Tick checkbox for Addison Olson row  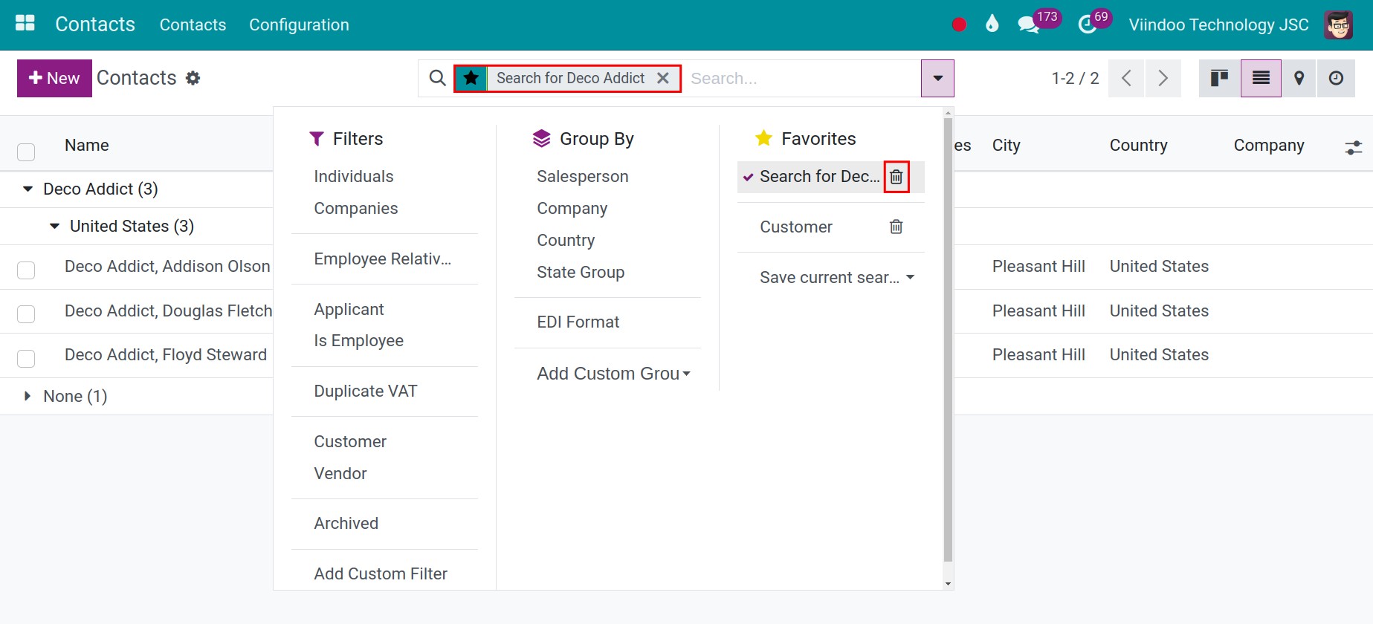(26, 270)
